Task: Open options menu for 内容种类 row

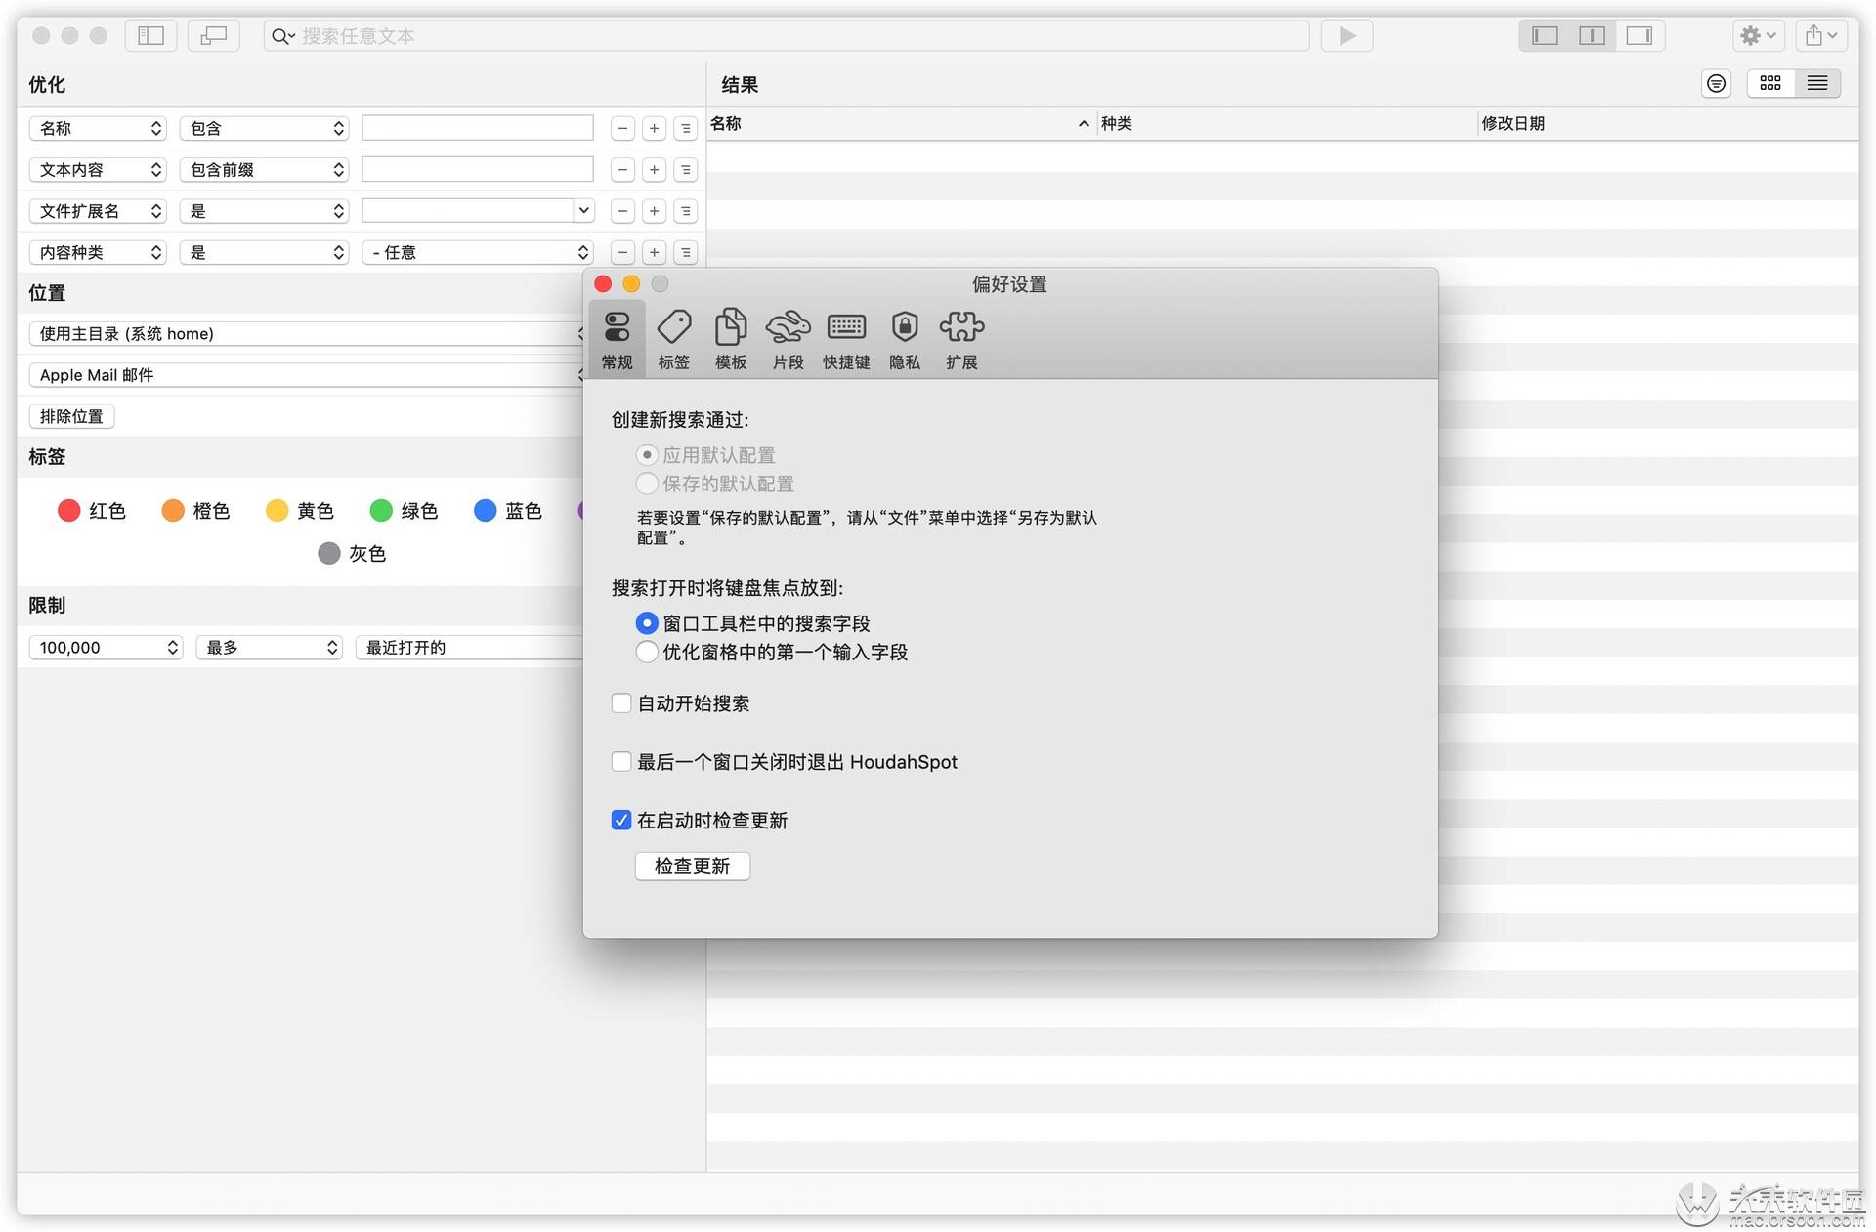Action: point(686,252)
